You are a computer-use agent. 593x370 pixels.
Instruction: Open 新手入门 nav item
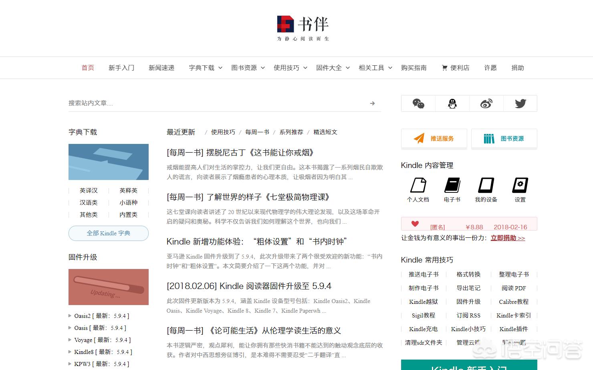(x=121, y=68)
